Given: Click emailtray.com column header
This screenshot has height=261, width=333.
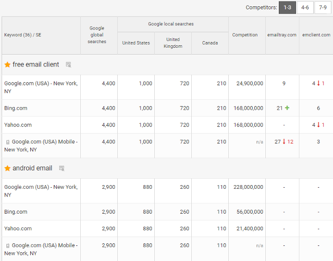Looking at the screenshot, I should 282,35.
